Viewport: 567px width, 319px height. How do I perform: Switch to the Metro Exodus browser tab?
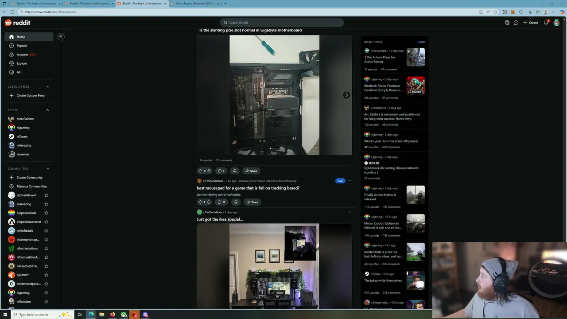[x=194, y=4]
